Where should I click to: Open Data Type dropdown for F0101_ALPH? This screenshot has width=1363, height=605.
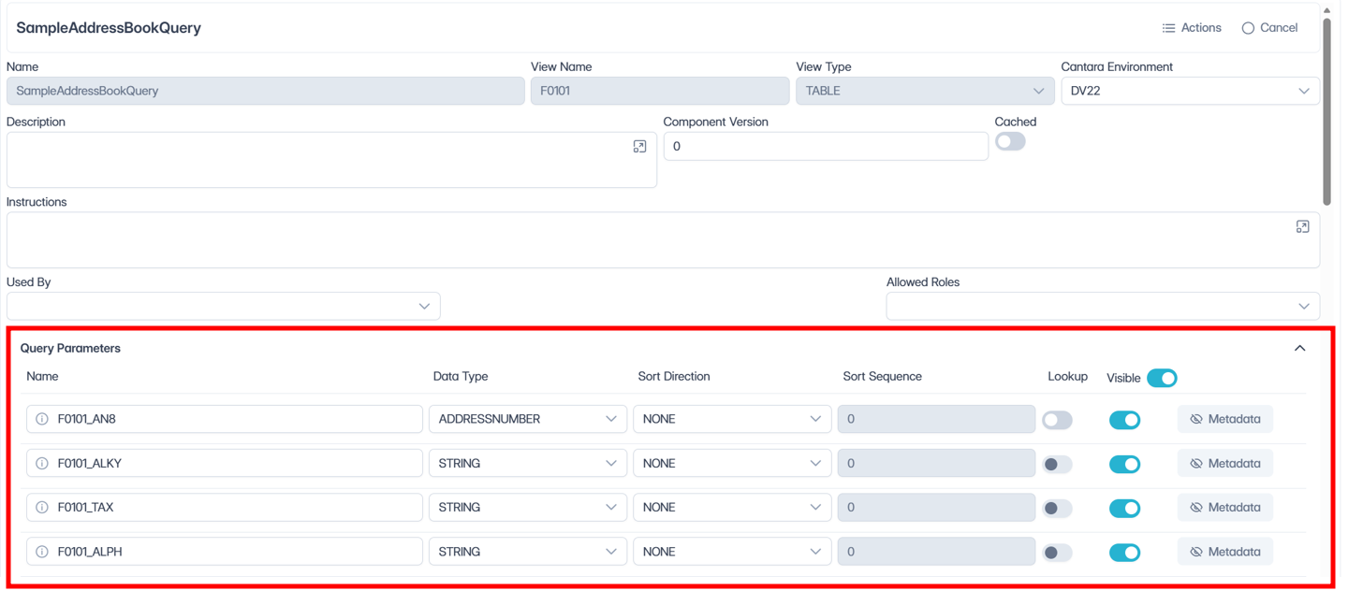tap(528, 552)
